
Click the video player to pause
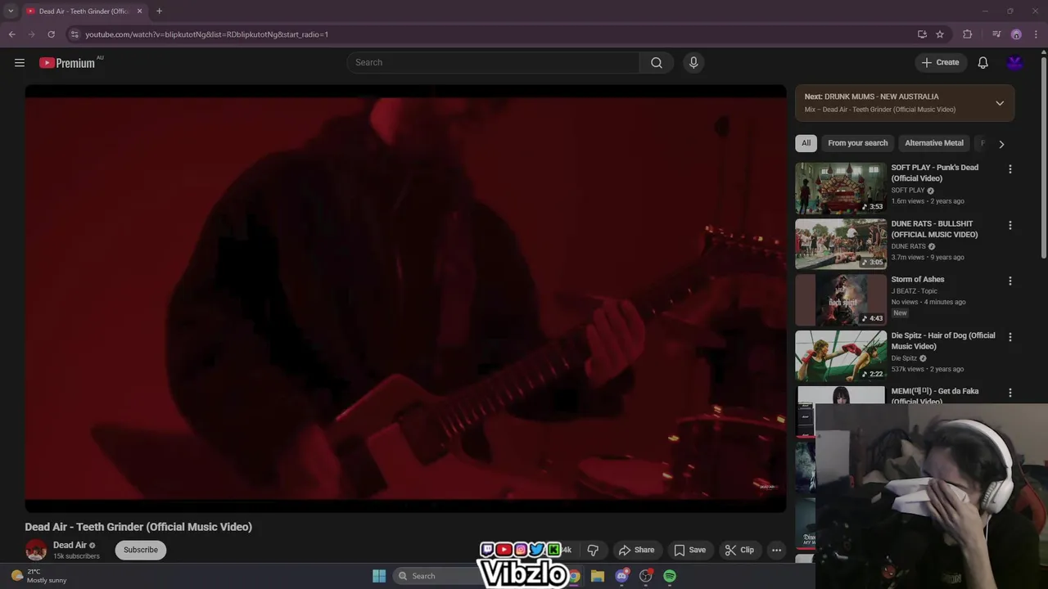[x=405, y=299]
